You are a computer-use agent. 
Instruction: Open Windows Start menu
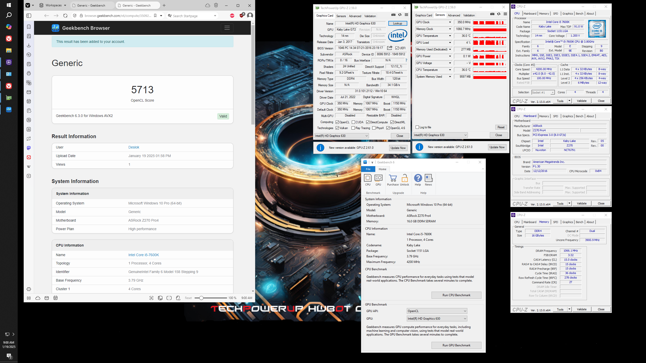[x=9, y=5]
